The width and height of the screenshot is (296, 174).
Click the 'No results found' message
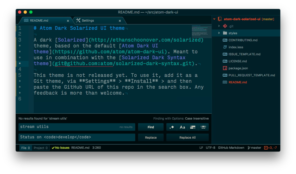point(43,118)
